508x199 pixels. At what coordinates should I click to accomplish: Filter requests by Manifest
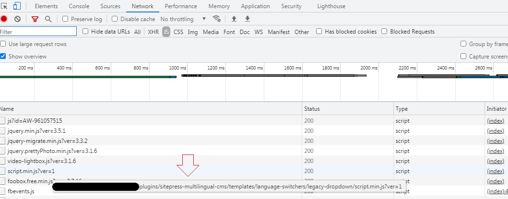pos(279,32)
